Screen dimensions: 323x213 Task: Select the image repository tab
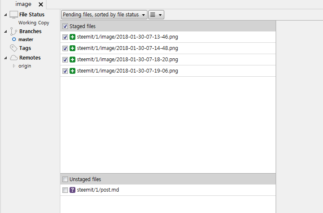pyautogui.click(x=23, y=4)
